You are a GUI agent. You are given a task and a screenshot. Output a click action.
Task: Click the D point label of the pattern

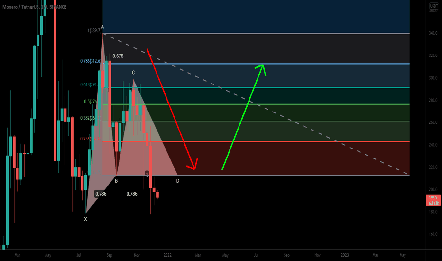pos(178,181)
